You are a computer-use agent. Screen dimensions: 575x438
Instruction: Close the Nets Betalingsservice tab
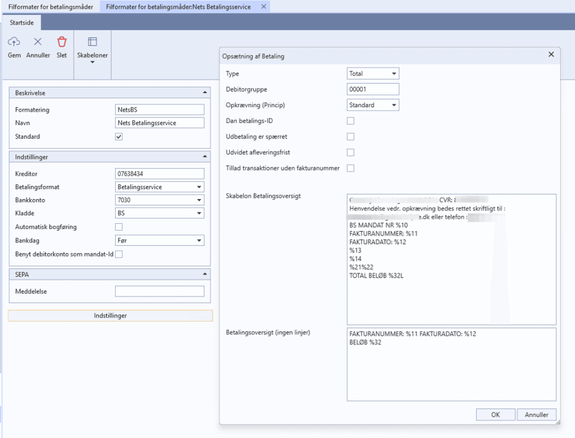(x=263, y=7)
